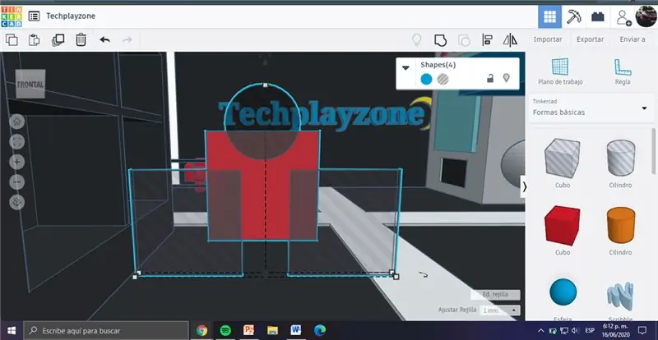The image size is (658, 340).
Task: Switch to Blocks pickaxe mode
Action: point(573,16)
